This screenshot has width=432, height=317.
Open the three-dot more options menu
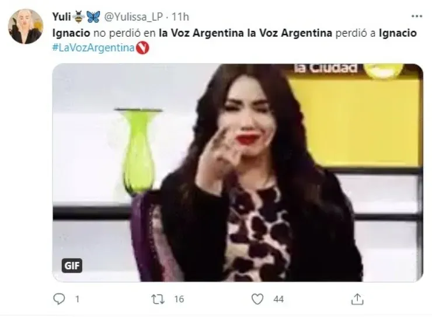click(417, 16)
